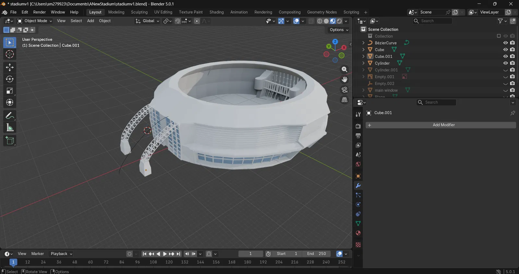Viewport: 519px width, 274px height.
Task: Select the Scale tool
Action: (x=10, y=91)
